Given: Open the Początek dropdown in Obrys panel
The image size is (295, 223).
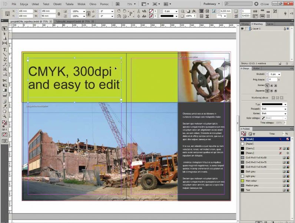Looking at the screenshot, I should click(x=274, y=109).
